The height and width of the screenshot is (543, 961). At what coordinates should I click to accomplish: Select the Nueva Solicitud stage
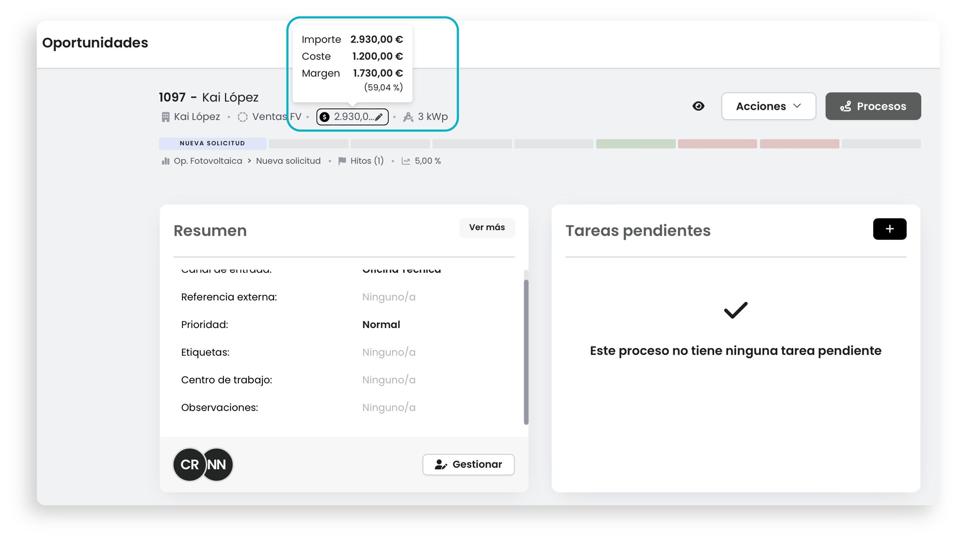[x=212, y=143]
